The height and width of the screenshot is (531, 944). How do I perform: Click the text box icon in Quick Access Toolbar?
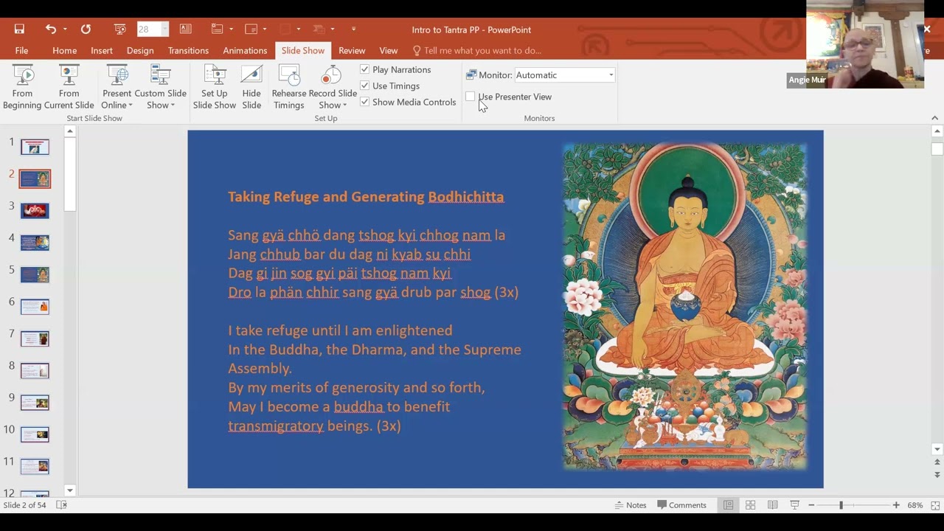(x=185, y=29)
